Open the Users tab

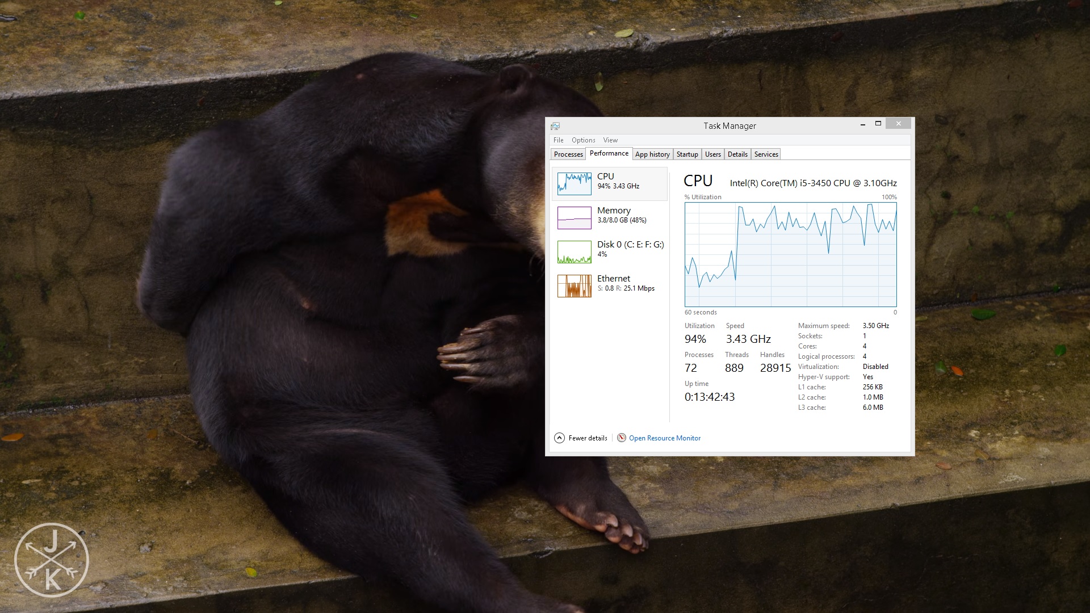(712, 154)
